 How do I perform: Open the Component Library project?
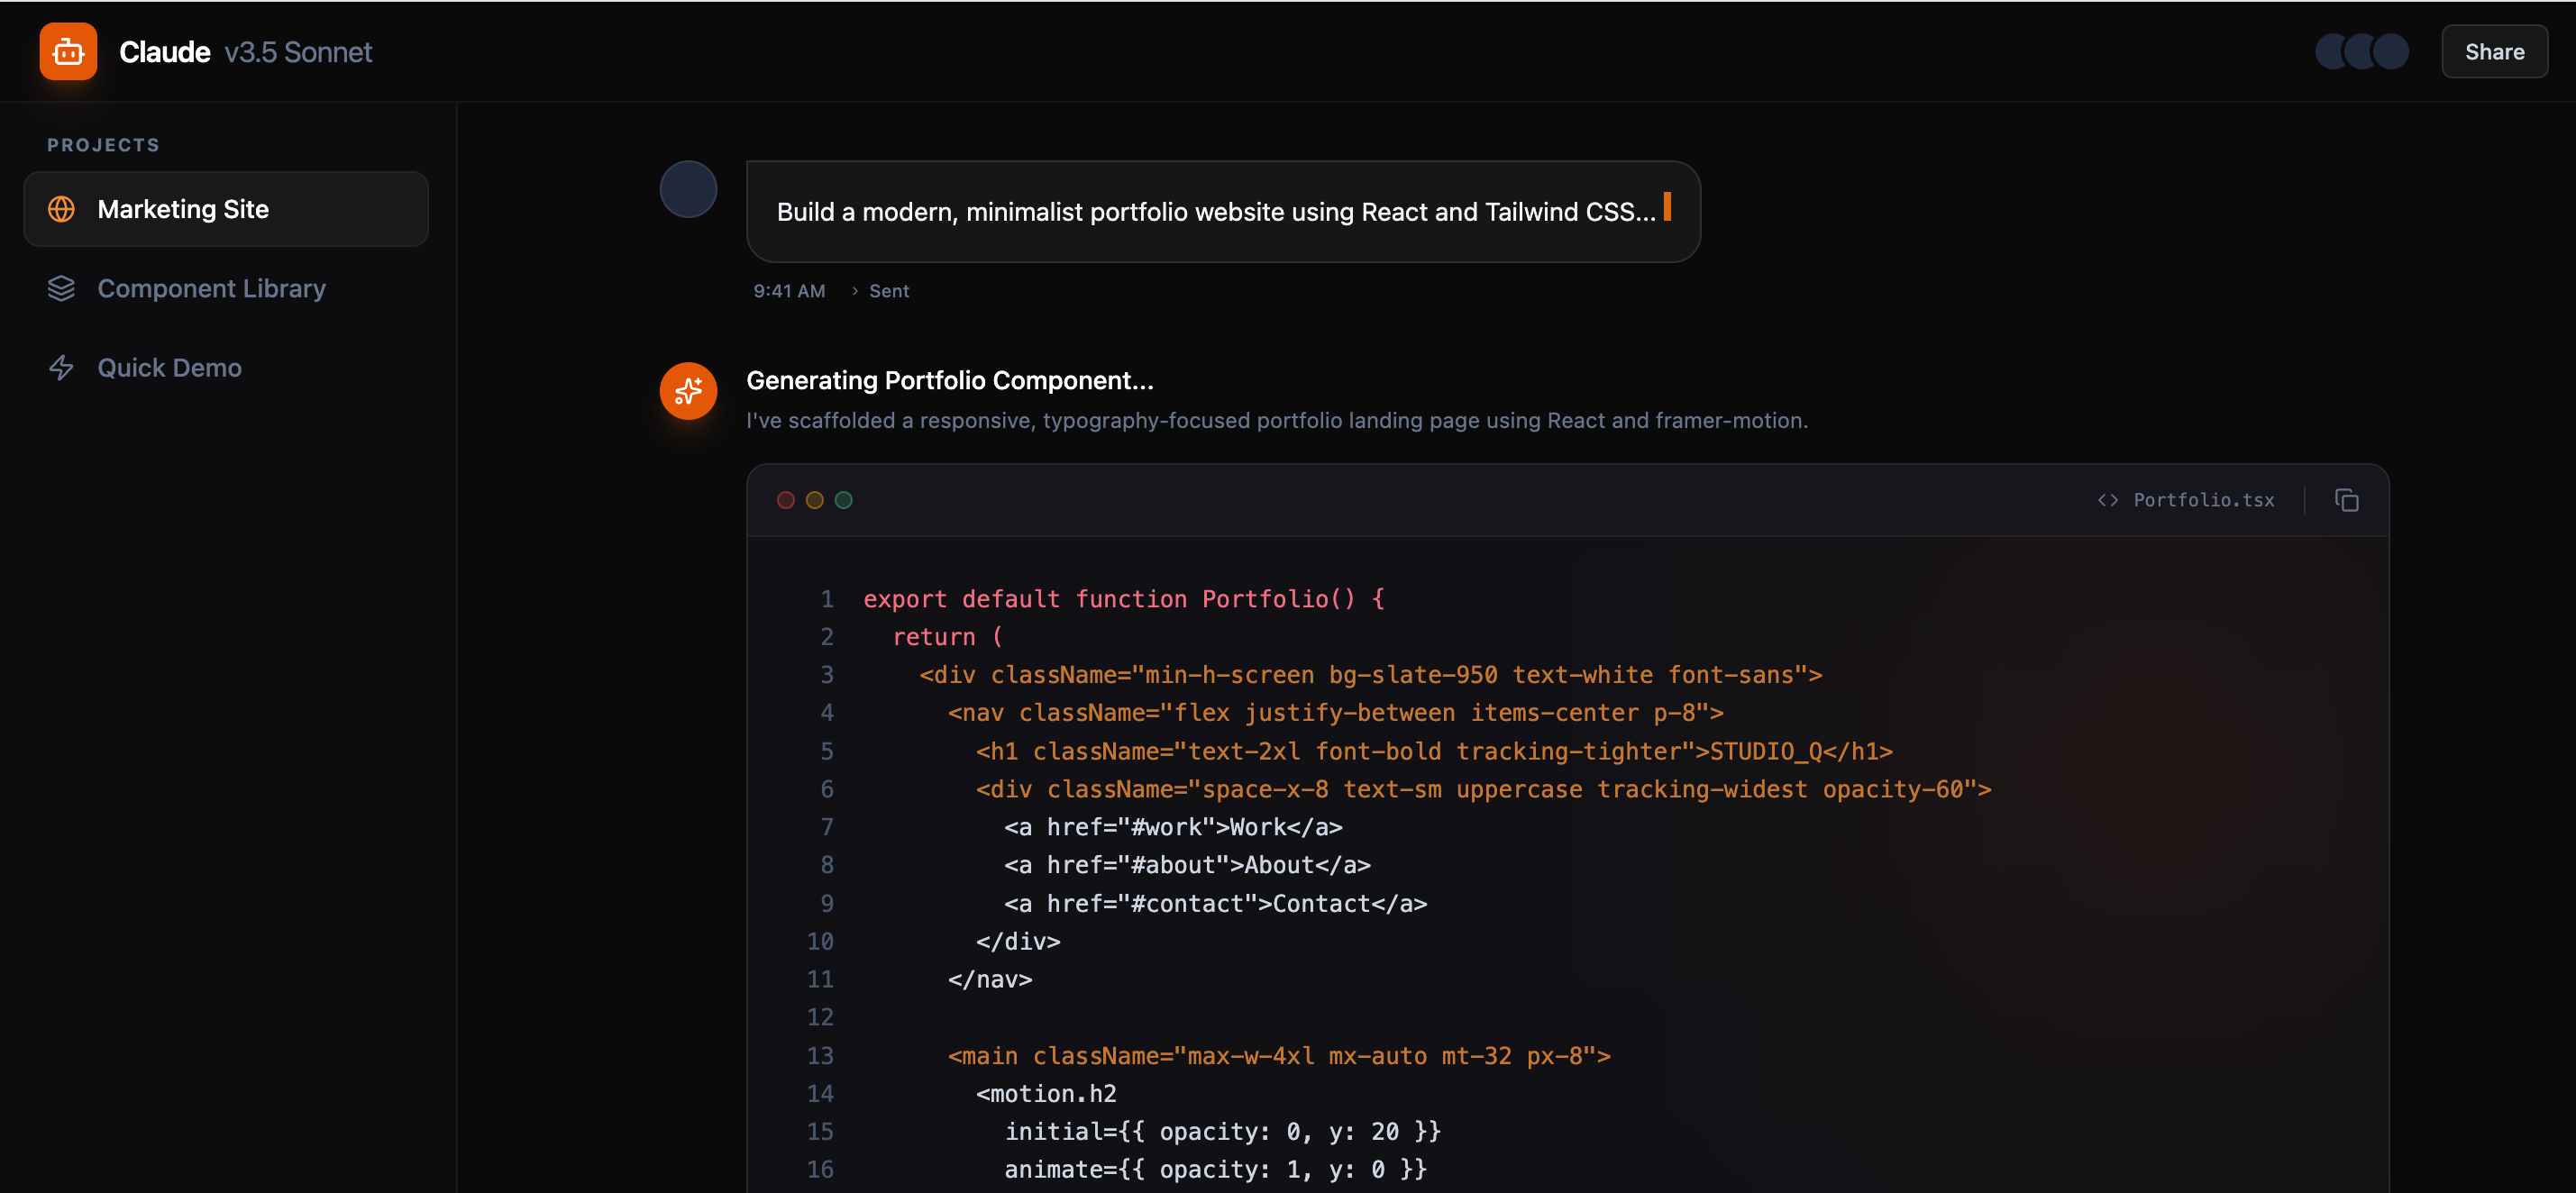(x=226, y=288)
